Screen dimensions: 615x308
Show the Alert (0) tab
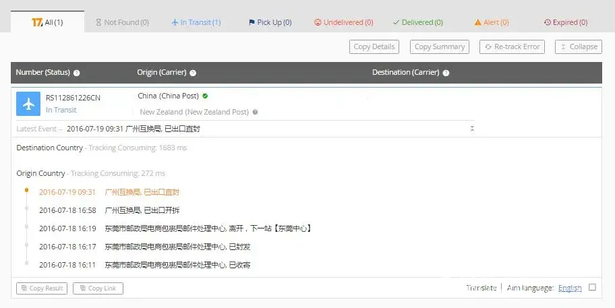tap(492, 22)
